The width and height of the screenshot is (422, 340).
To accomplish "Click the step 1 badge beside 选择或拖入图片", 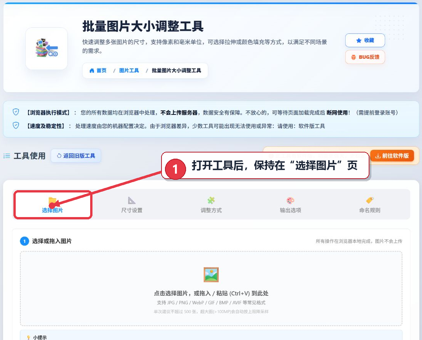I will 25,241.
